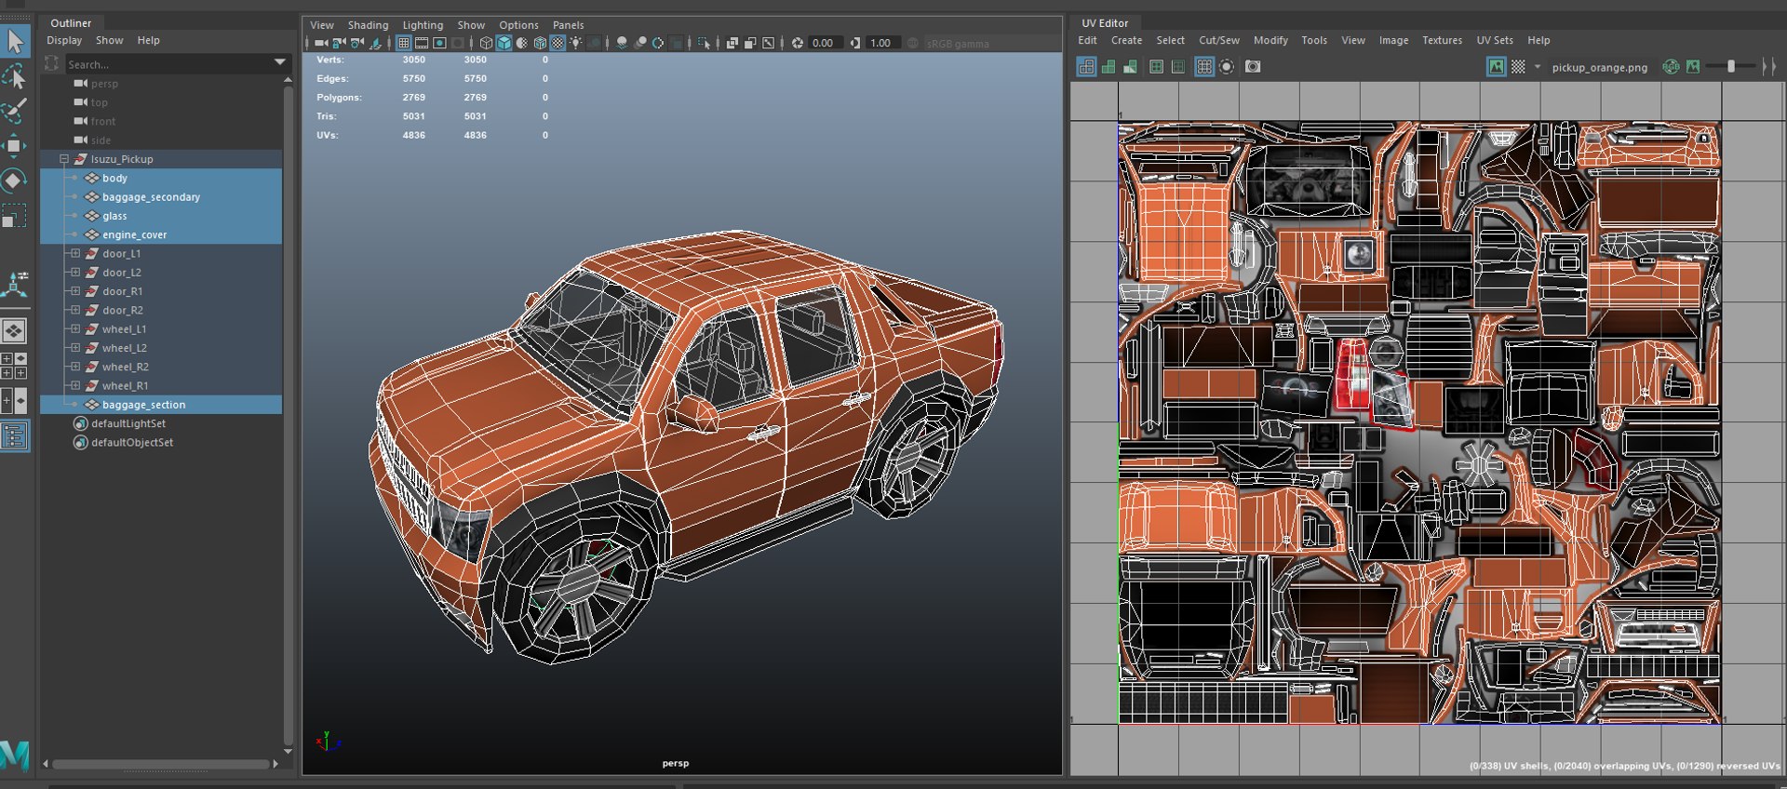Expand the door_R1 node
Screen dimensions: 1787x789
pos(75,291)
